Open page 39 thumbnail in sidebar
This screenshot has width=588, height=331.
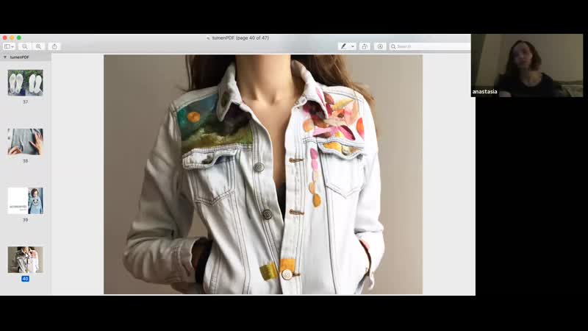click(x=25, y=200)
